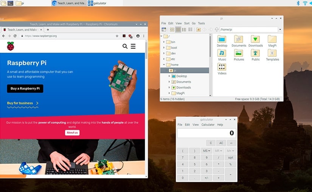Expand the etc folder in the tree
The height and width of the screenshot is (192, 312).
164,59
